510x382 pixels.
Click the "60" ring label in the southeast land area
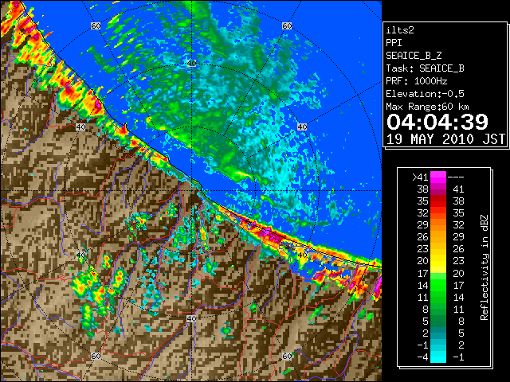pyautogui.click(x=287, y=356)
